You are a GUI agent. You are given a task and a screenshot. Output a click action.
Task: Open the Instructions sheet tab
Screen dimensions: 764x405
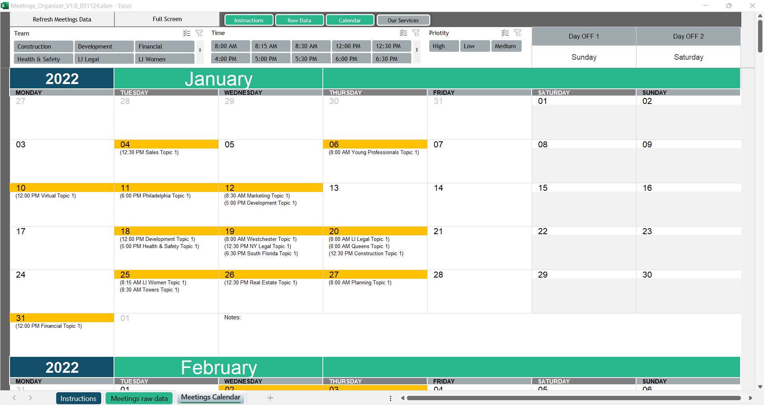coord(79,398)
